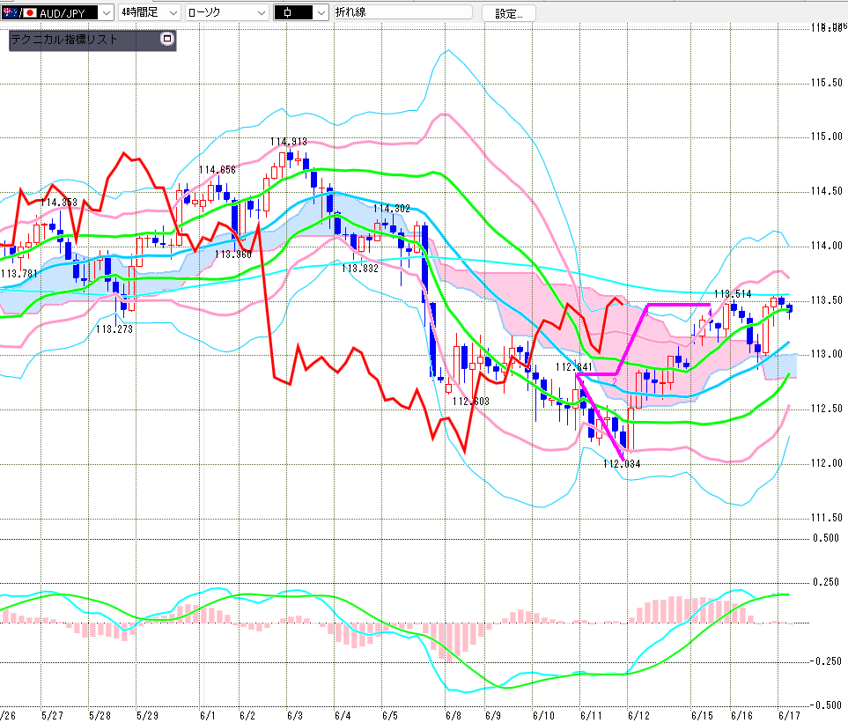Open the ローソク chart type dropdown
848x723 pixels.
pos(226,12)
